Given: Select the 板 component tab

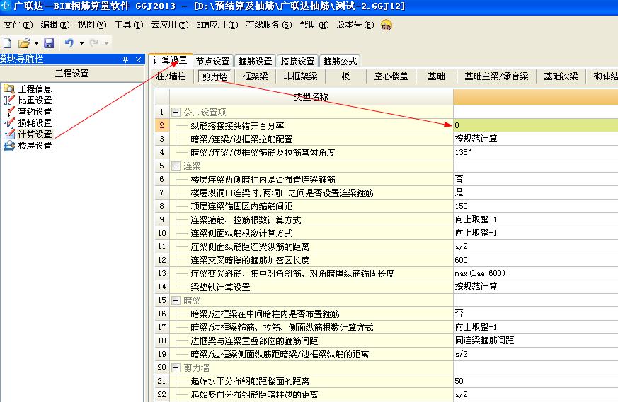Looking at the screenshot, I should coord(345,76).
